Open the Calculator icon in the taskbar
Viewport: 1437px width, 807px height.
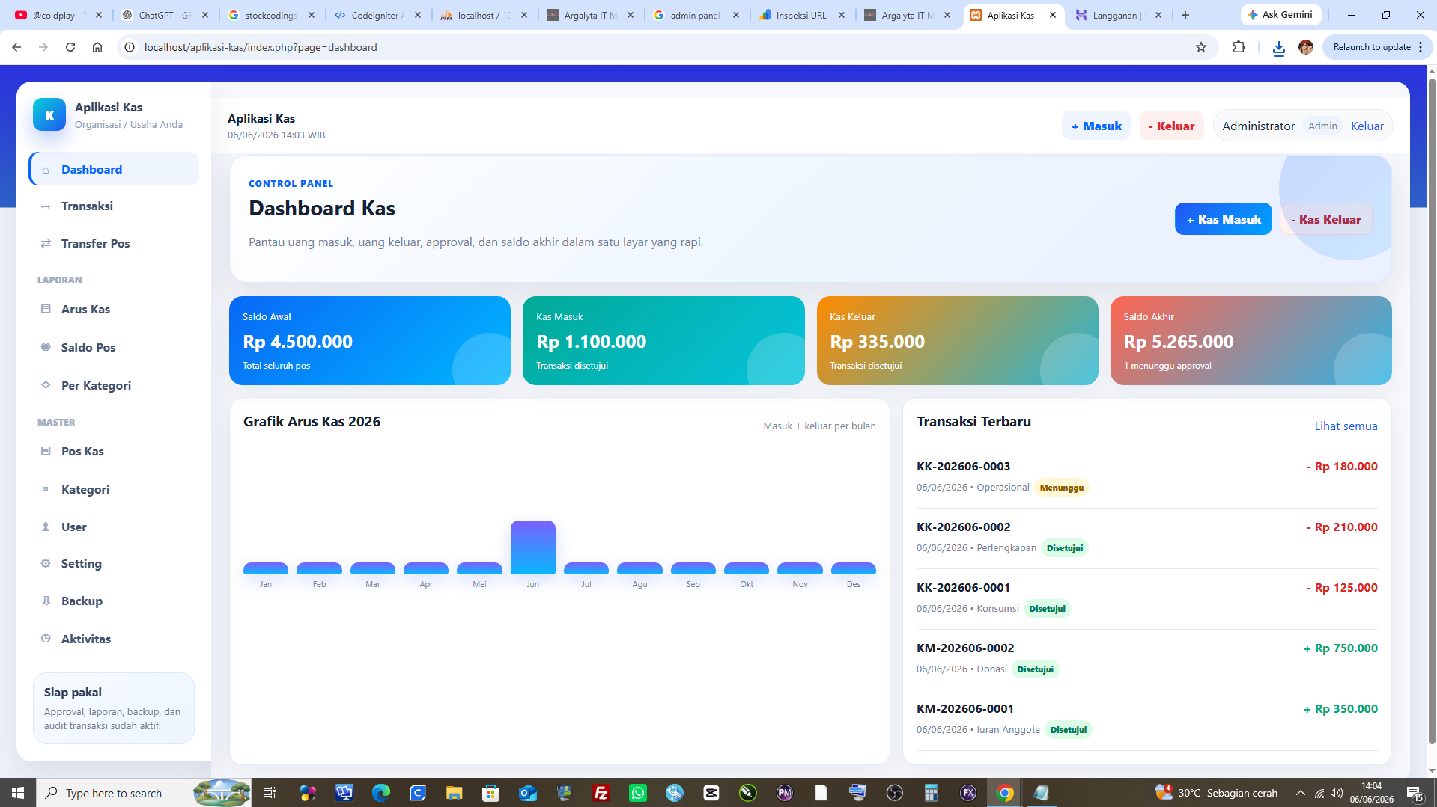932,793
